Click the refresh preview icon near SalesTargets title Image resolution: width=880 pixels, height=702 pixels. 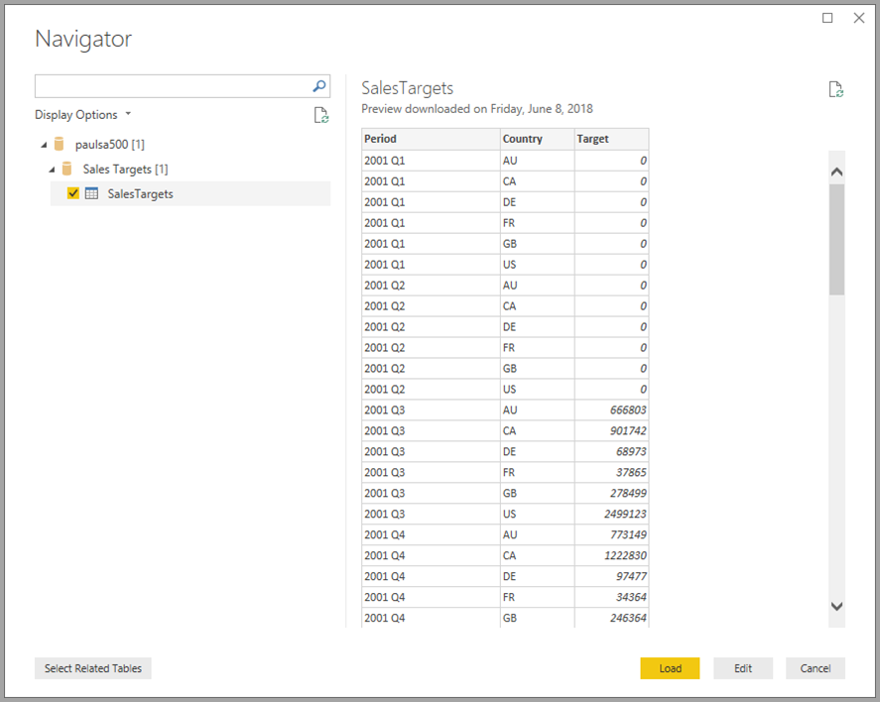(835, 88)
